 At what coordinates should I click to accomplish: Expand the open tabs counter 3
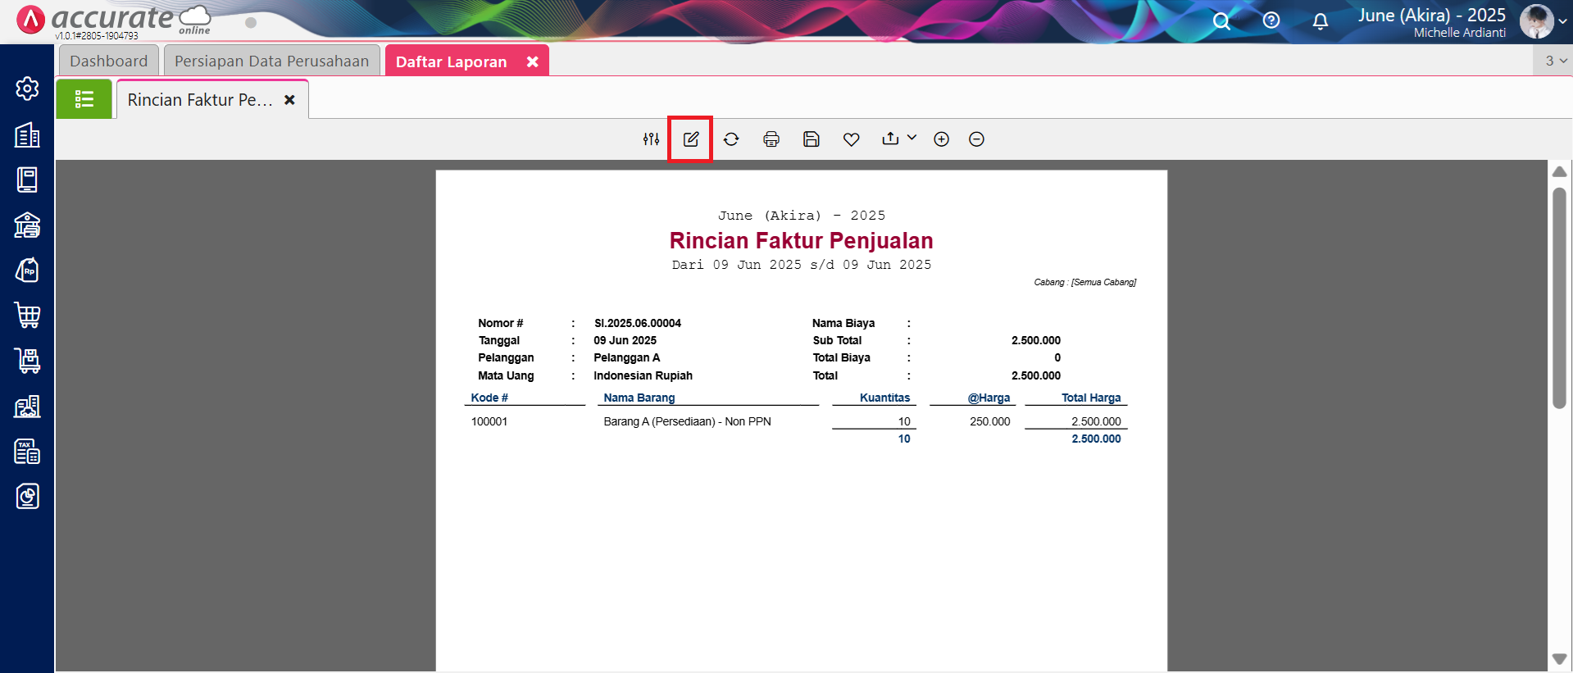point(1555,61)
